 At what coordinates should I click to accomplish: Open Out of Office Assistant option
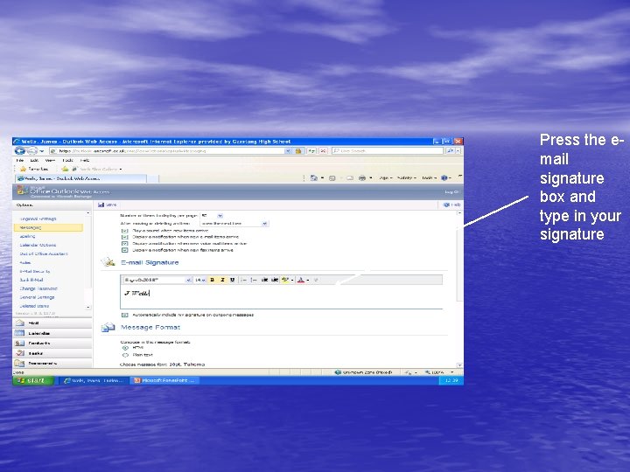[44, 254]
